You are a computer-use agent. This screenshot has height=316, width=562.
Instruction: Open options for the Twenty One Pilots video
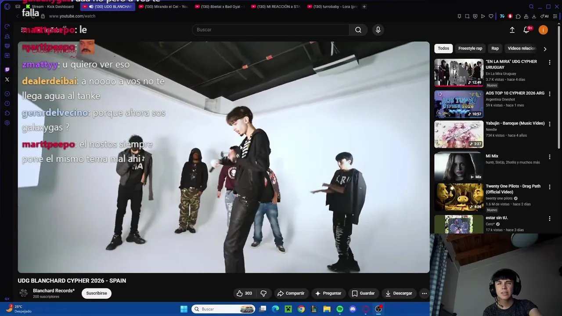[549, 187]
